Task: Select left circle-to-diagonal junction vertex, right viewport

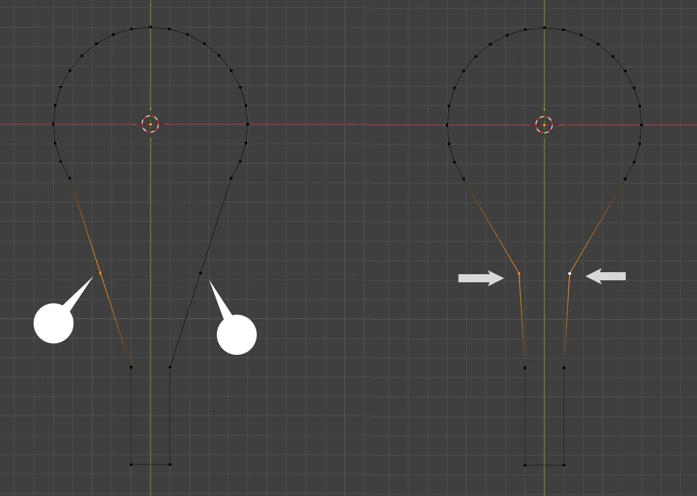Action: pyautogui.click(x=464, y=179)
